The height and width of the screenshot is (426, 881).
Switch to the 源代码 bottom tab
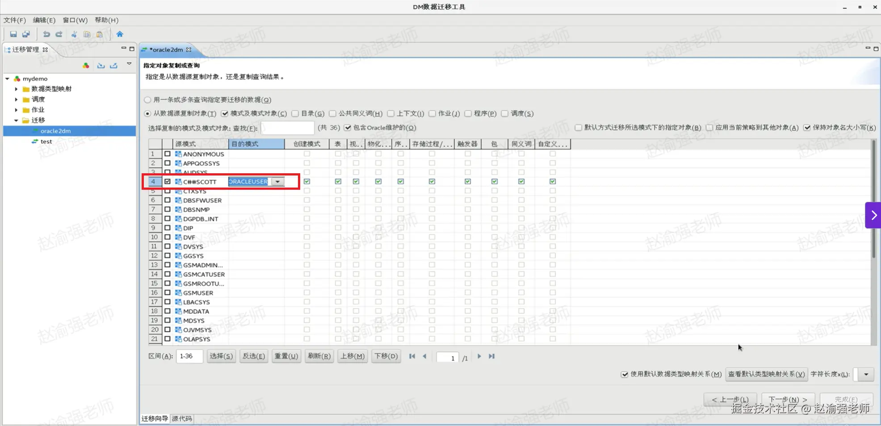(182, 418)
